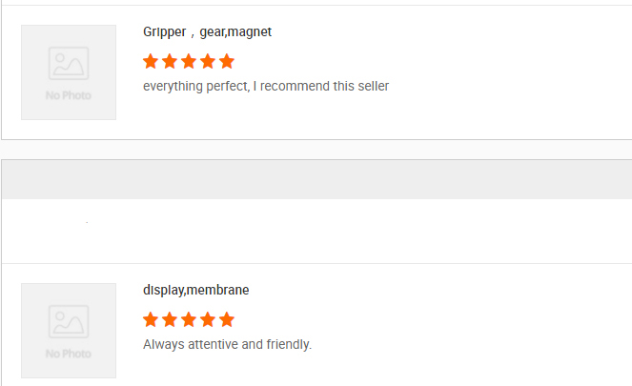Click fourth star of display,membrane review
The width and height of the screenshot is (632, 386).
pyautogui.click(x=208, y=319)
